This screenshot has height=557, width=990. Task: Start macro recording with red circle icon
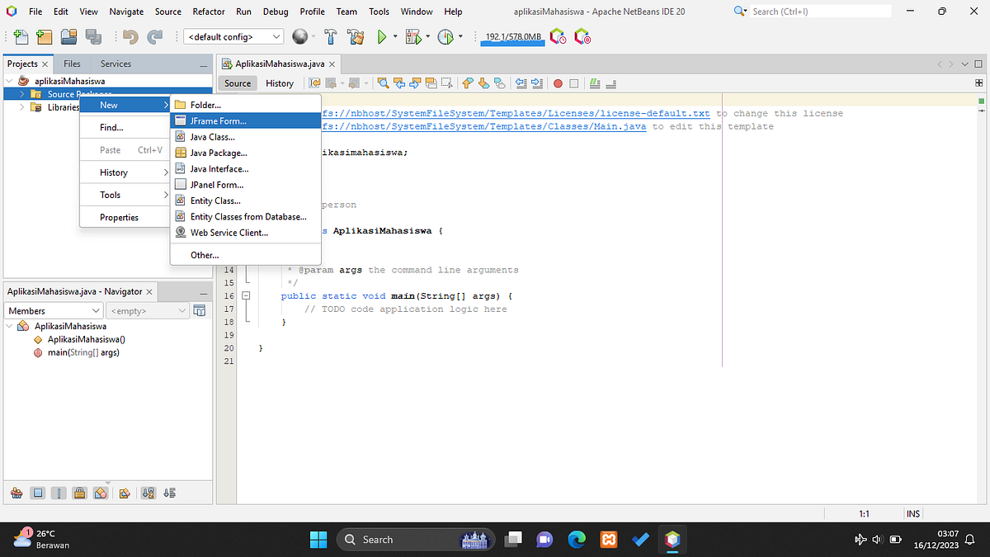click(x=558, y=83)
